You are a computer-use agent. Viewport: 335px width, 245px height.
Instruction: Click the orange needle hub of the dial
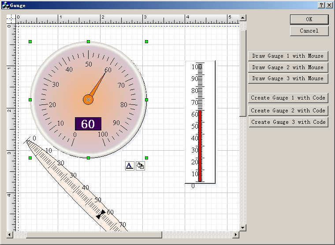click(88, 100)
